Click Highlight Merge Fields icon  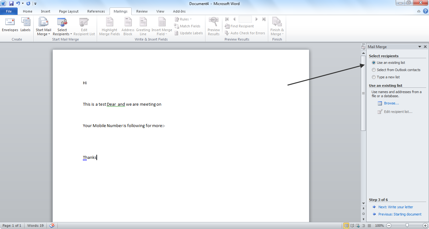pos(110,27)
